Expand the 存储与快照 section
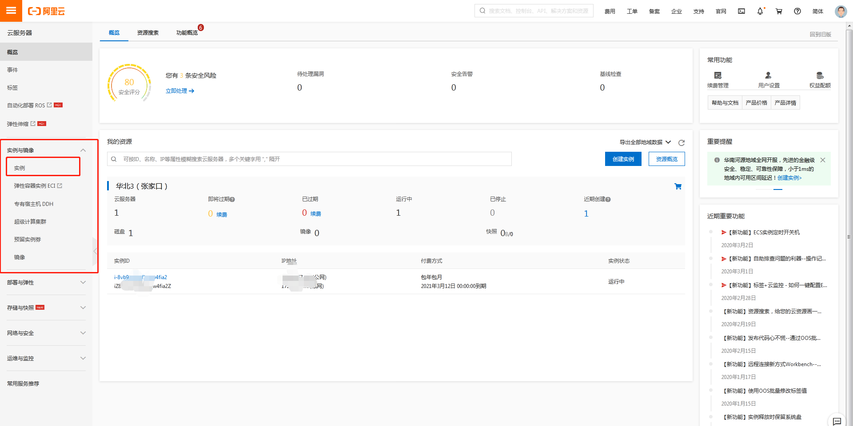The width and height of the screenshot is (853, 426). click(83, 308)
